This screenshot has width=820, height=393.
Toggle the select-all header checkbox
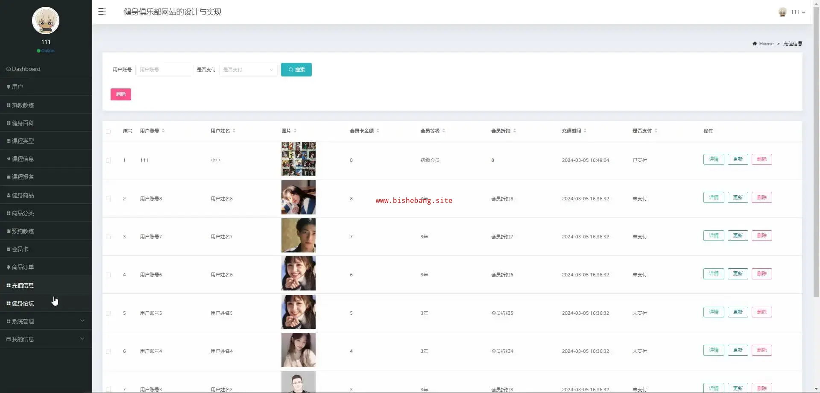click(108, 132)
